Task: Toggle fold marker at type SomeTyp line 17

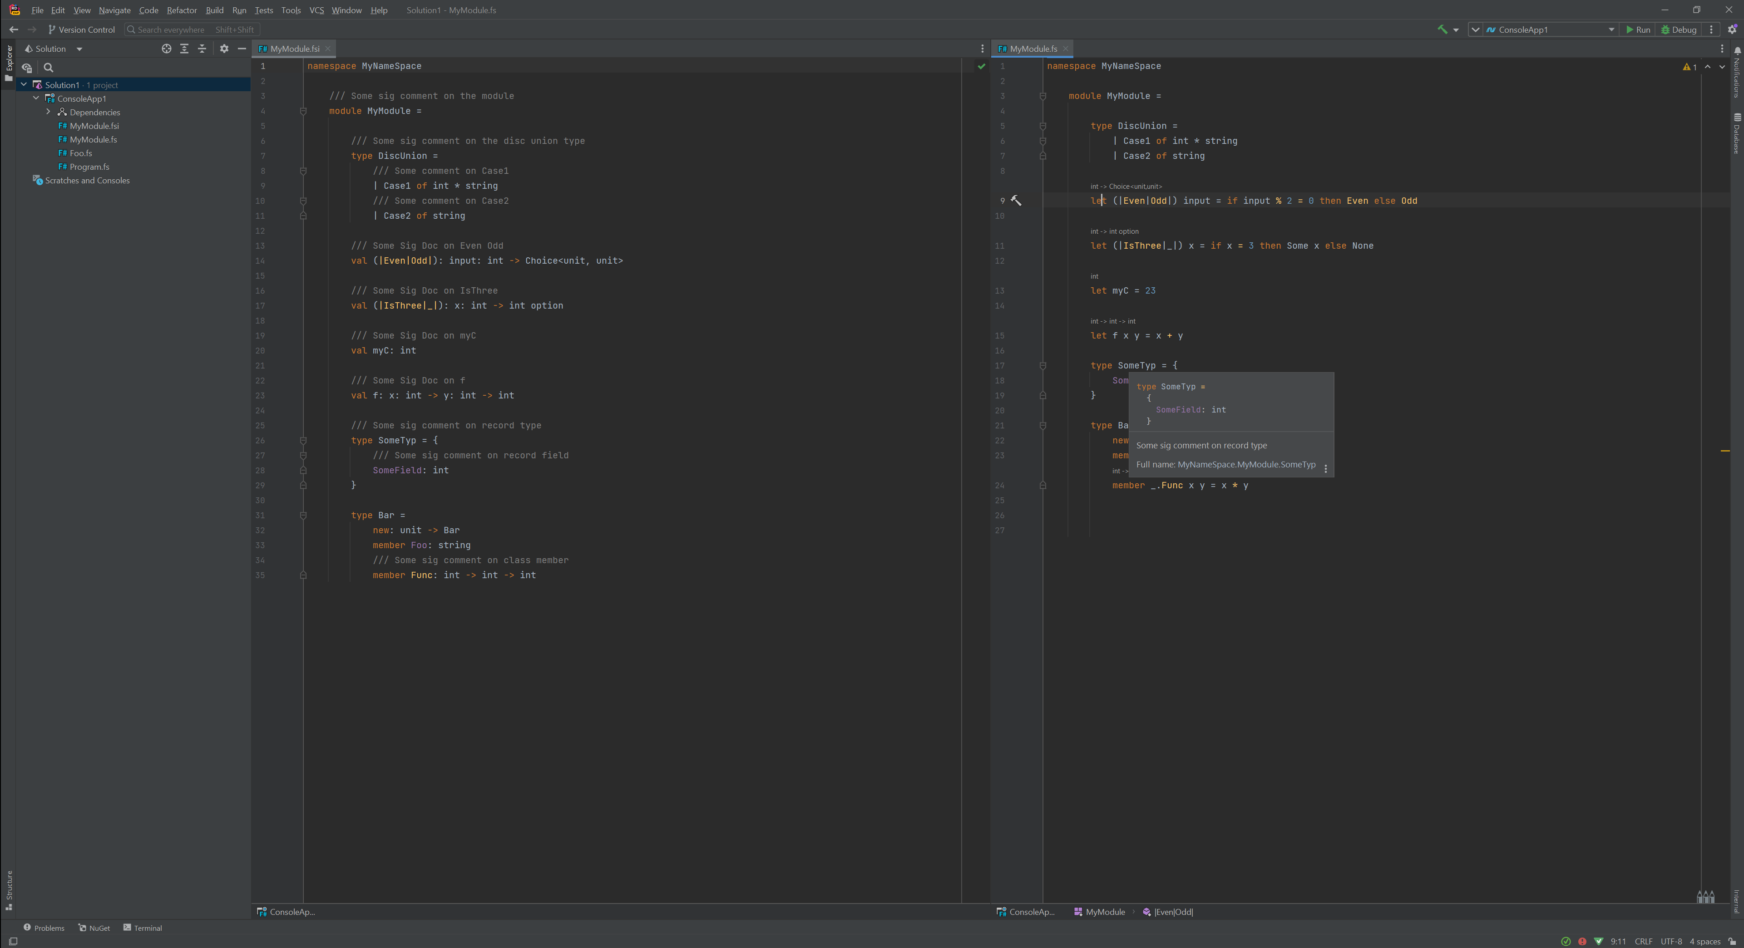Action: coord(1042,365)
